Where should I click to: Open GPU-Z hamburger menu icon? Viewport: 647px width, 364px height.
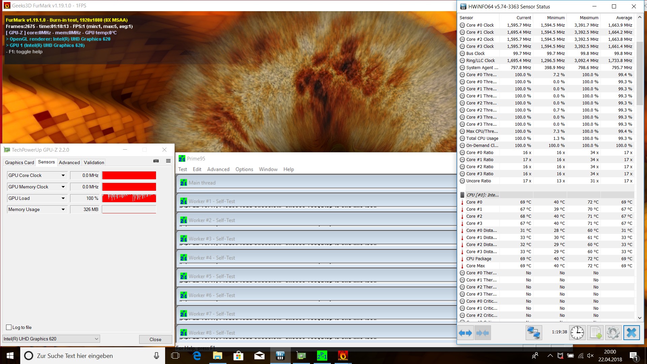[168, 161]
